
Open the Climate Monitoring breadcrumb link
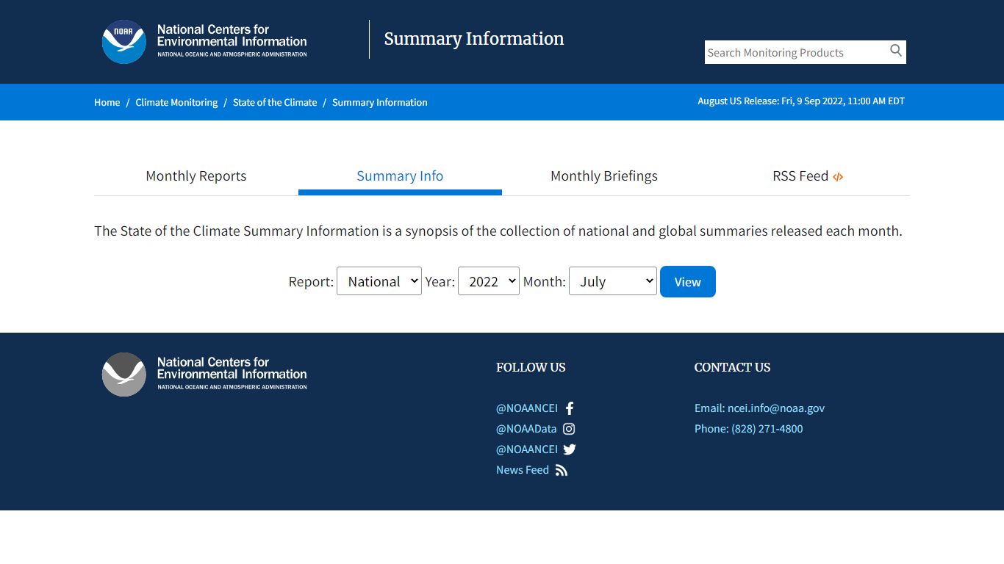pyautogui.click(x=176, y=102)
